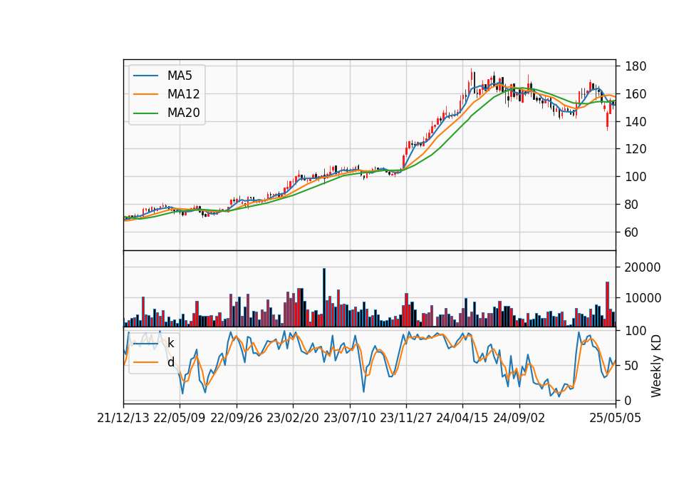Click the k legend label in KD panel
This screenshot has width=684, height=492.
pyautogui.click(x=170, y=343)
